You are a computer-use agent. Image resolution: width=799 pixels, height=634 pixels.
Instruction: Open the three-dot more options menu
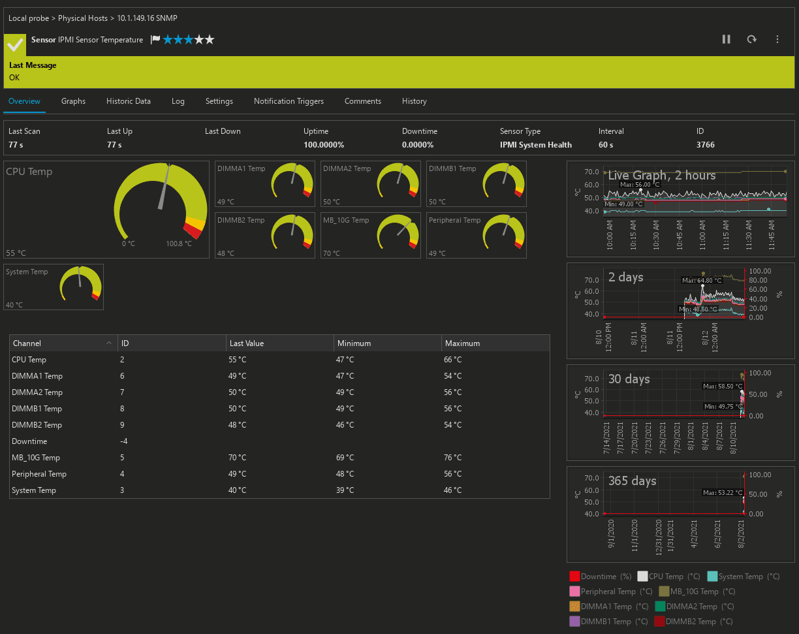click(x=777, y=39)
